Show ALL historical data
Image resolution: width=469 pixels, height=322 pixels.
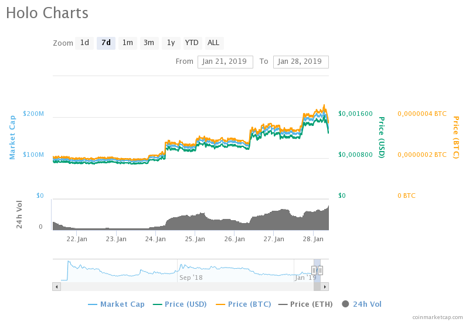[213, 43]
